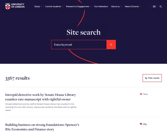This screenshot has width=167, height=133.
Task: Expand the Research & Engagement dropdown
Action: click(x=78, y=6)
